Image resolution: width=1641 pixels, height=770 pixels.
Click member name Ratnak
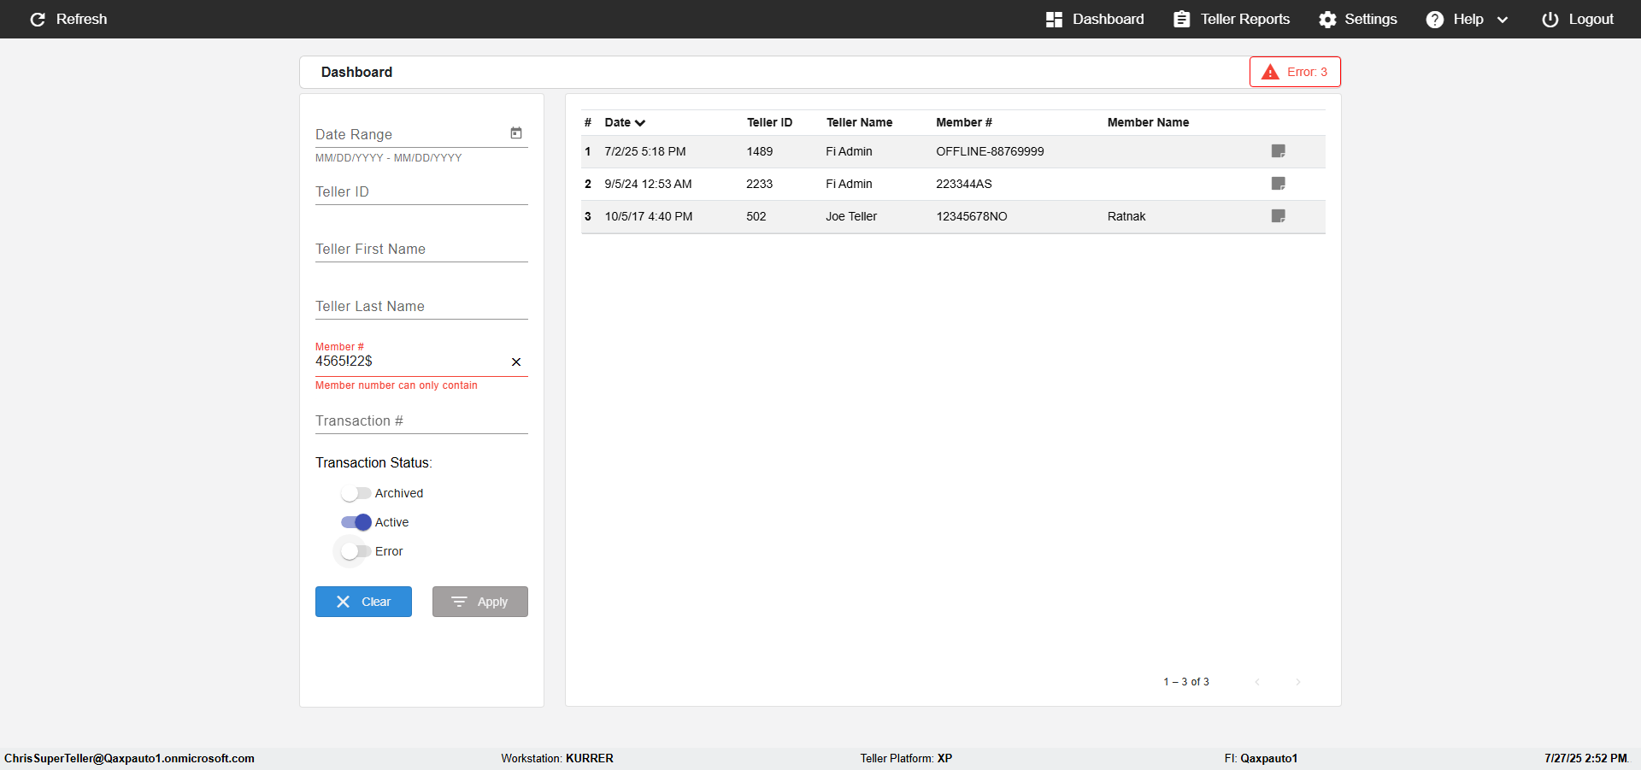[x=1126, y=216]
